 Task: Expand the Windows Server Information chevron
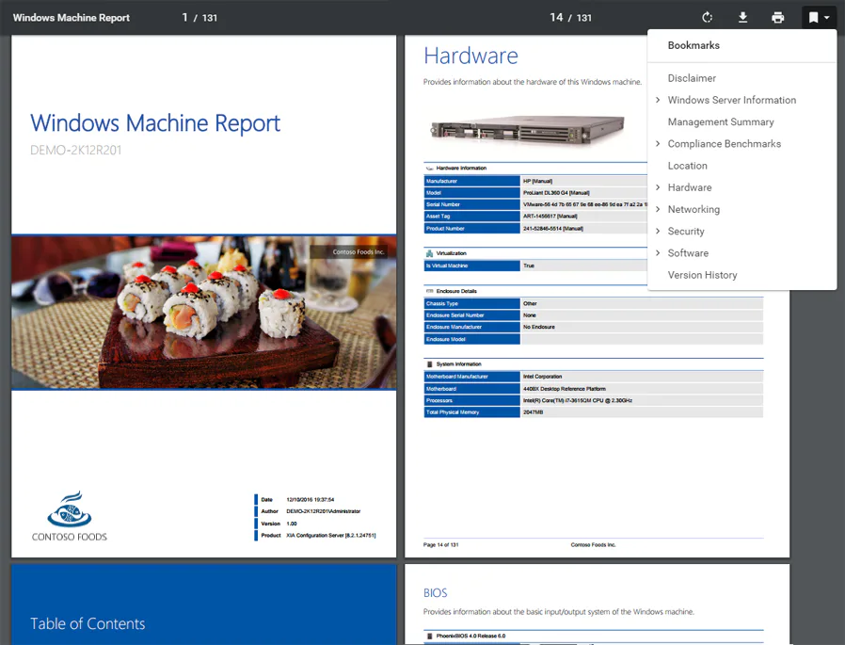point(658,100)
